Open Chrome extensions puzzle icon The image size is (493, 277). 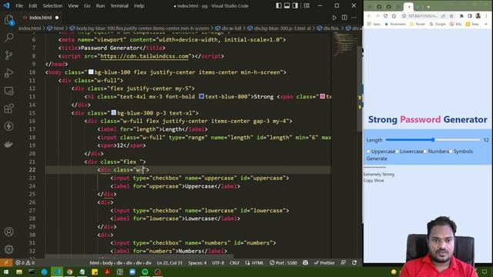click(461, 15)
